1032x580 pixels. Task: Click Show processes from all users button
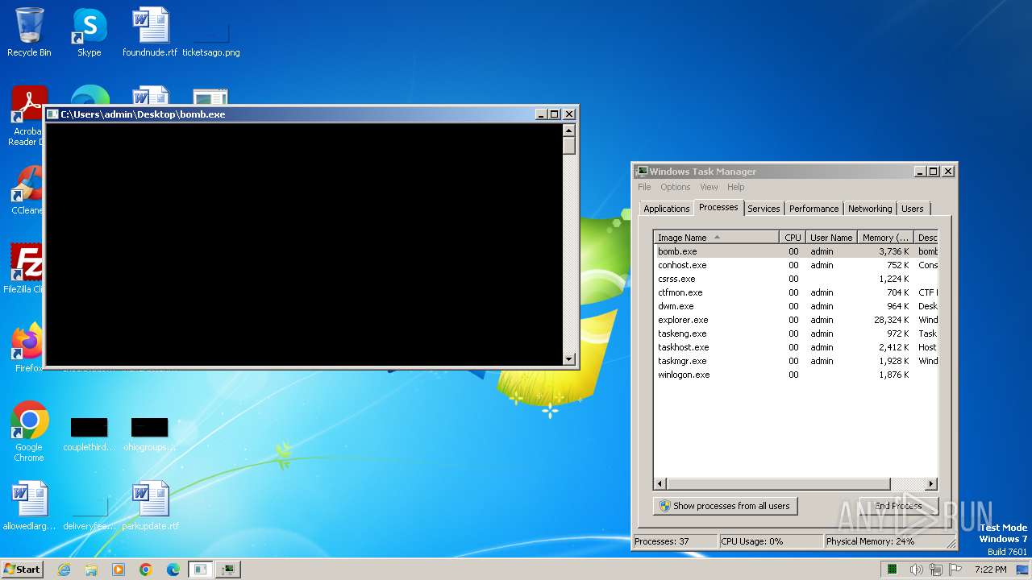[725, 506]
